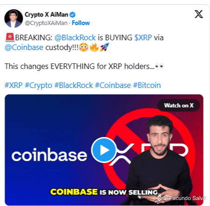
Task: Click the rocket emoji in the tweet
Action: point(105,47)
